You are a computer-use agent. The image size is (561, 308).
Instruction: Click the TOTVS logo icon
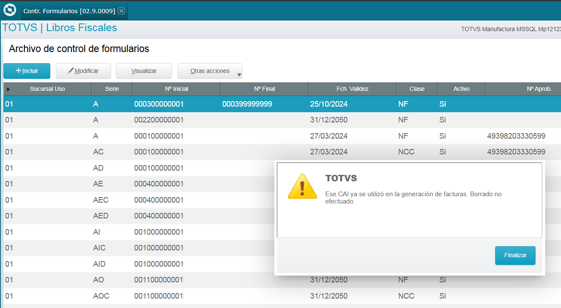[9, 10]
